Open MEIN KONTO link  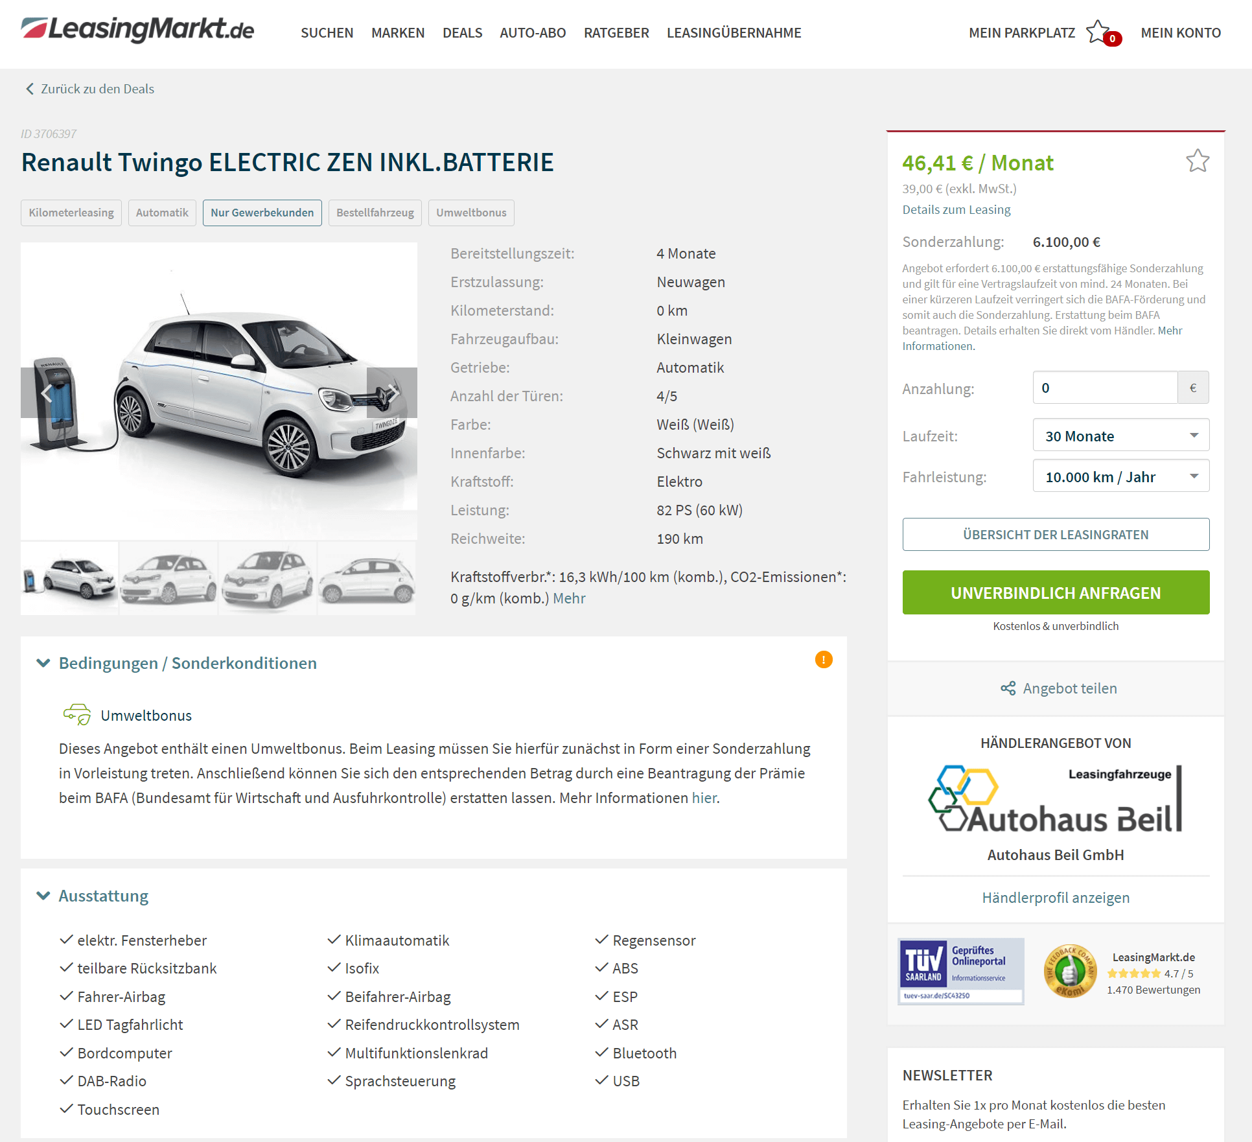1181,32
